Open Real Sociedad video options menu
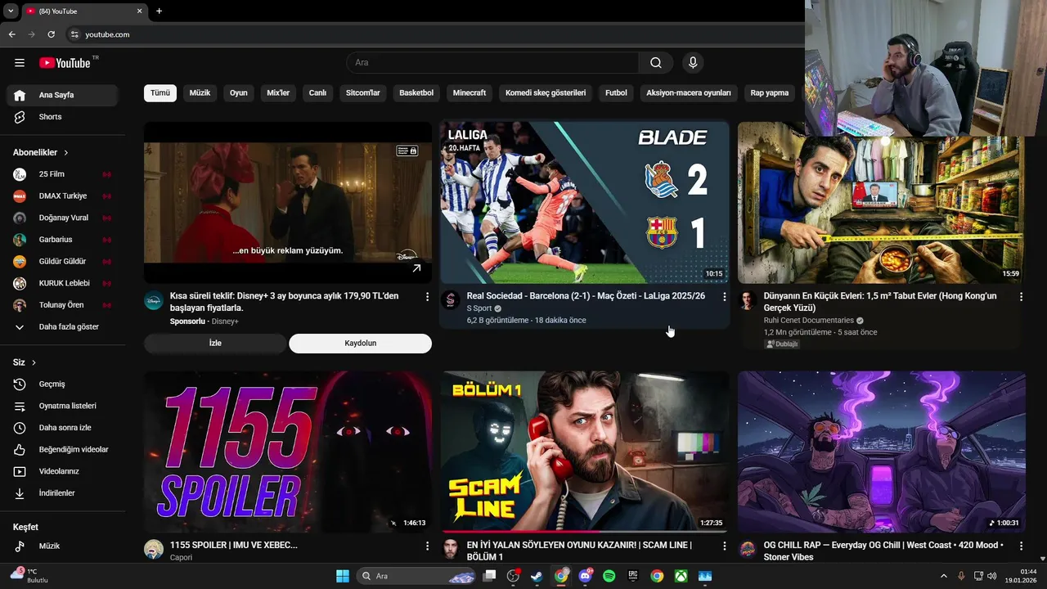 pos(724,297)
